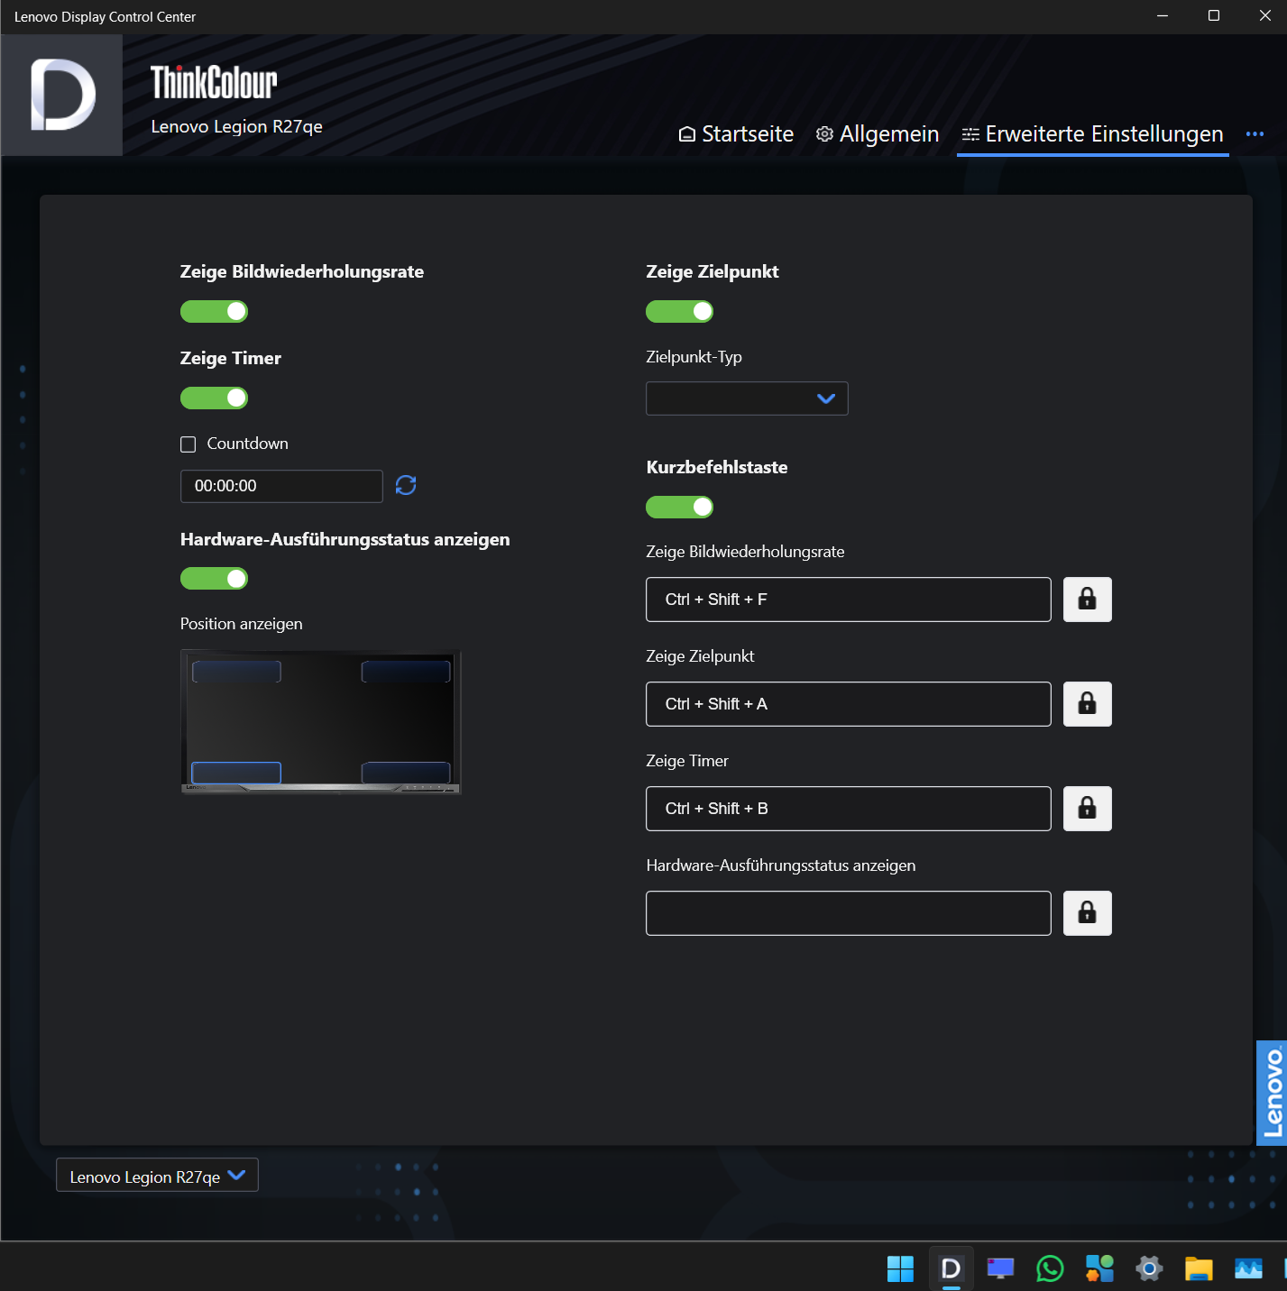
Task: Open File Explorer from the taskbar
Action: (1199, 1268)
